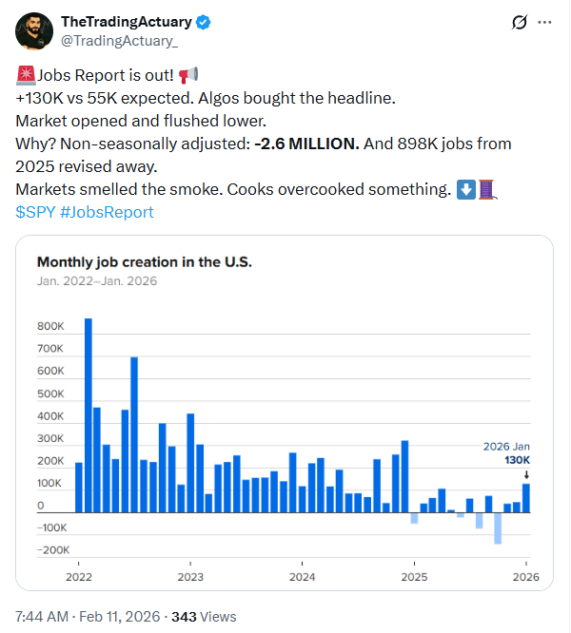Image resolution: width=571 pixels, height=633 pixels.
Task: Click the 'Monthly job creation in the U.S.' chart title
Action: [144, 261]
